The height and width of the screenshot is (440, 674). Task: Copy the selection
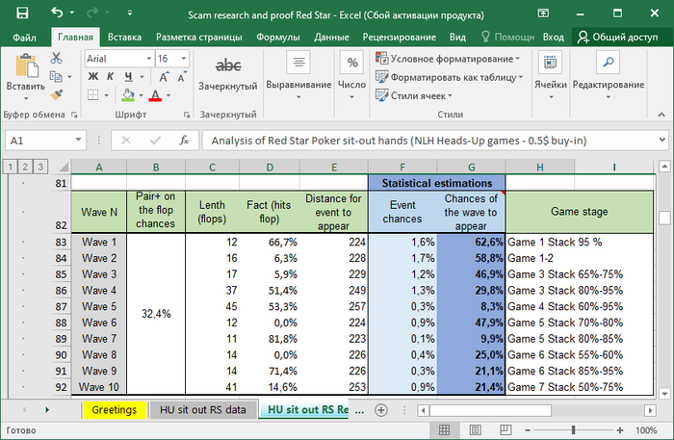(56, 76)
